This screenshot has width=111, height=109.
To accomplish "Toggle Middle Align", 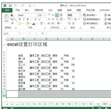I will pyautogui.click(x=53, y=15).
